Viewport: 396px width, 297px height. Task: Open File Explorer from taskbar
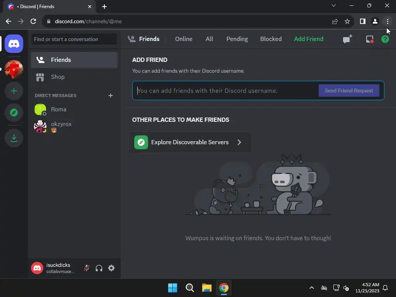[x=207, y=288]
